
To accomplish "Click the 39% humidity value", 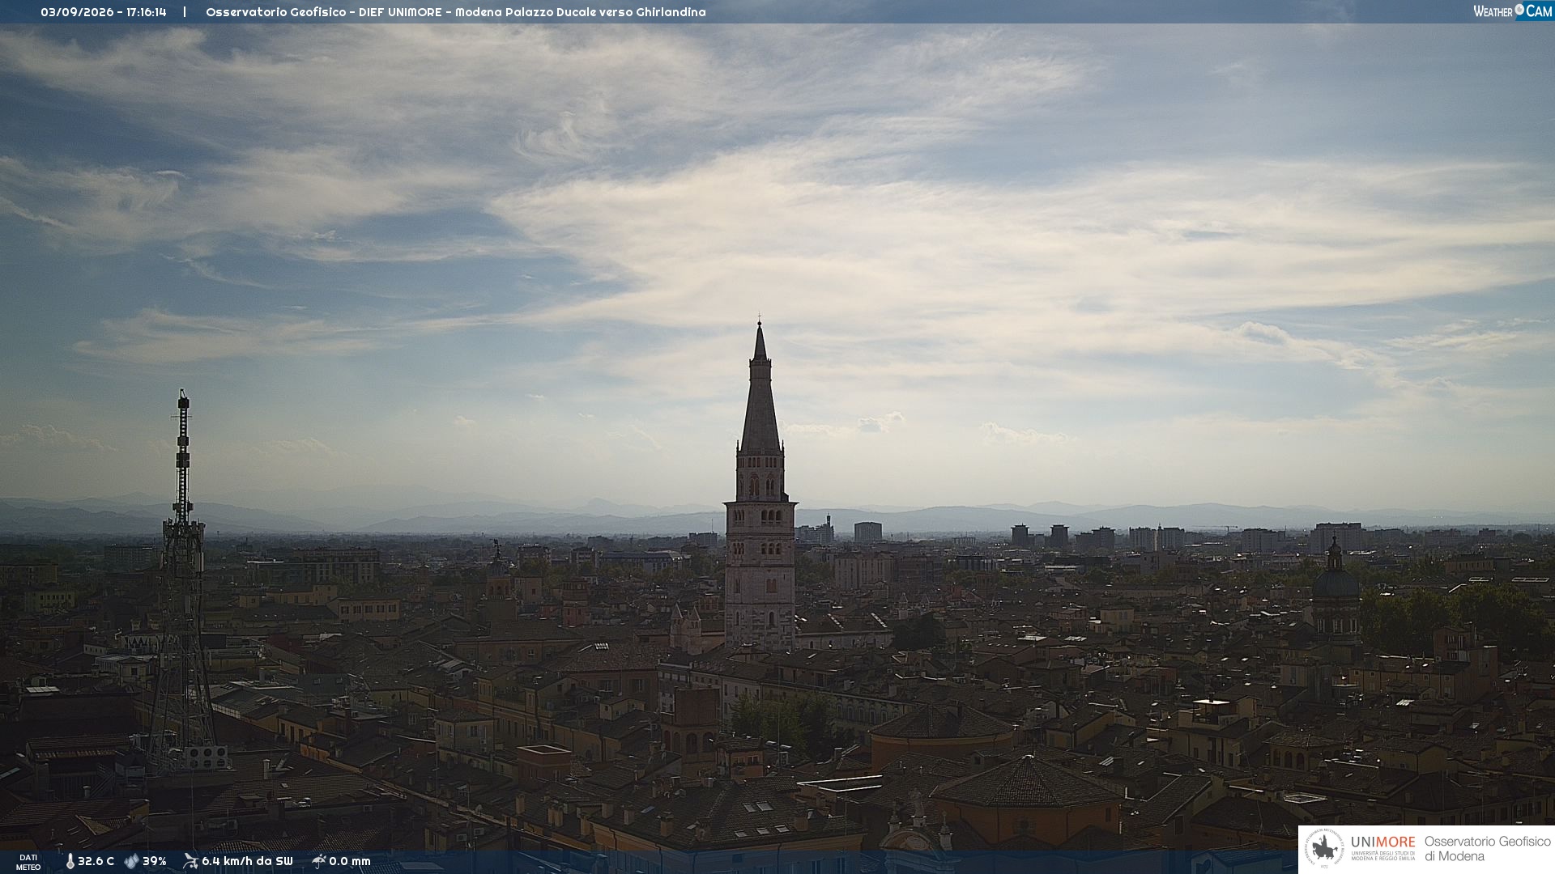I will point(155,861).
